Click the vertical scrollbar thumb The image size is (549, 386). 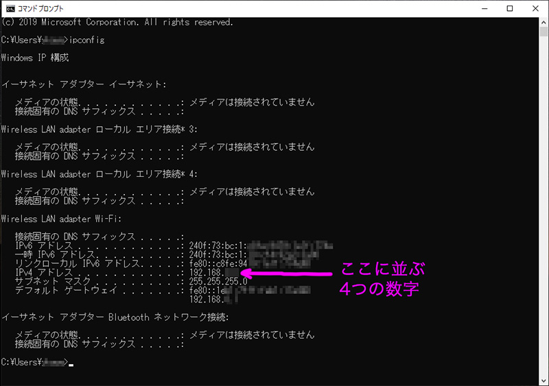point(544,32)
